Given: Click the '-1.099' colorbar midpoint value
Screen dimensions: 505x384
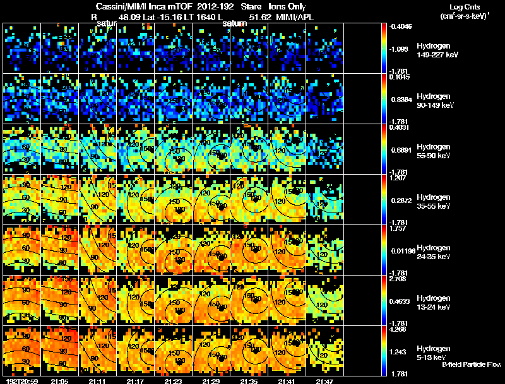Looking at the screenshot, I should 399,49.
